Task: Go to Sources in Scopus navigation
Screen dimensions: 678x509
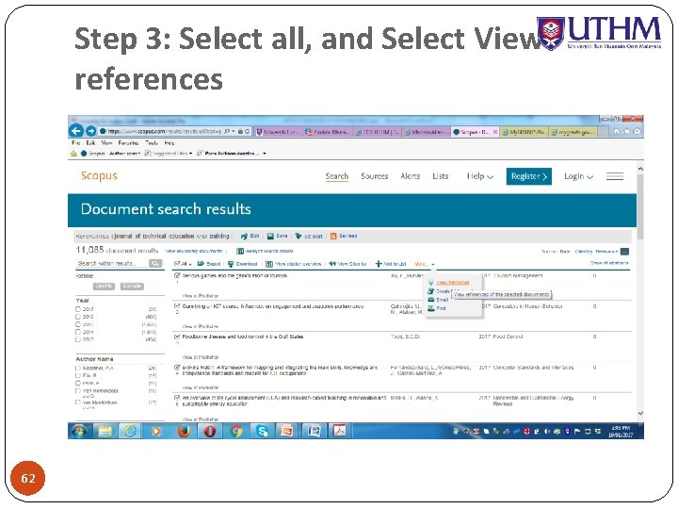Action: [x=375, y=176]
